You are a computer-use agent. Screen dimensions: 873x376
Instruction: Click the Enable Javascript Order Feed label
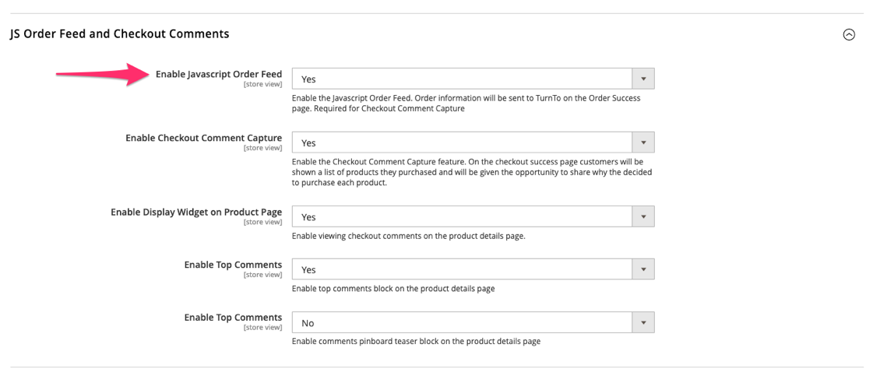tap(219, 75)
